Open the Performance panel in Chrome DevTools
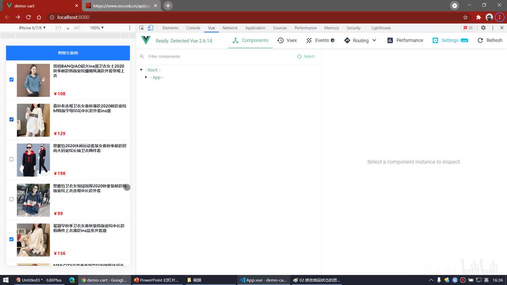Image resolution: width=507 pixels, height=285 pixels. point(305,28)
